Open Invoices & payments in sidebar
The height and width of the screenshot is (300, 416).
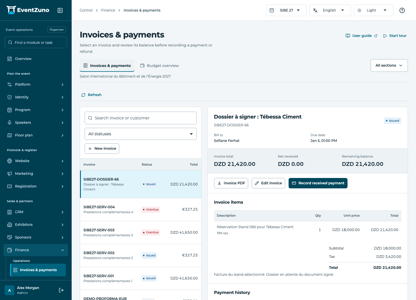[38, 270]
